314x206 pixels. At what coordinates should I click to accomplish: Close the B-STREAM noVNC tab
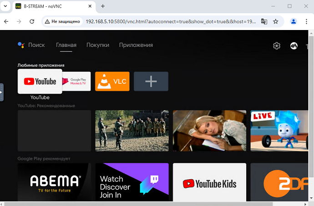click(x=90, y=6)
